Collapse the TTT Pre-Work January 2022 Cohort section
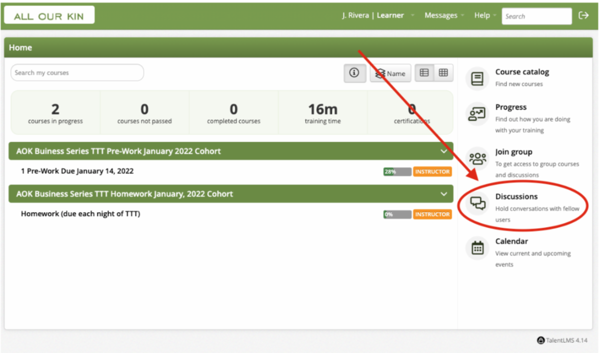Viewport: 600px width, 353px height. tap(443, 151)
